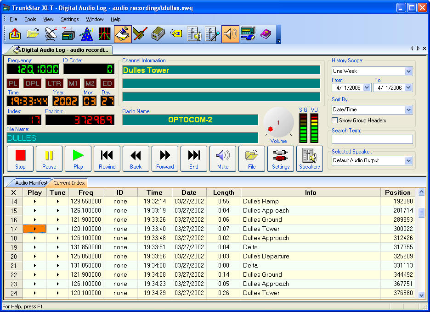Toggle the Mute playback button
Image resolution: width=430 pixels, height=312 pixels.
223,159
